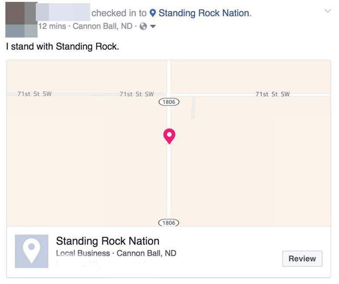Open post options chevron at top right
Screen dimensions: 339x284
tap(327, 11)
